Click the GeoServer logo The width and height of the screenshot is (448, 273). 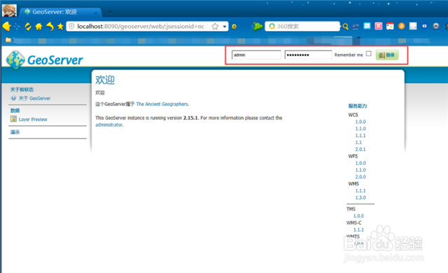[x=45, y=59]
